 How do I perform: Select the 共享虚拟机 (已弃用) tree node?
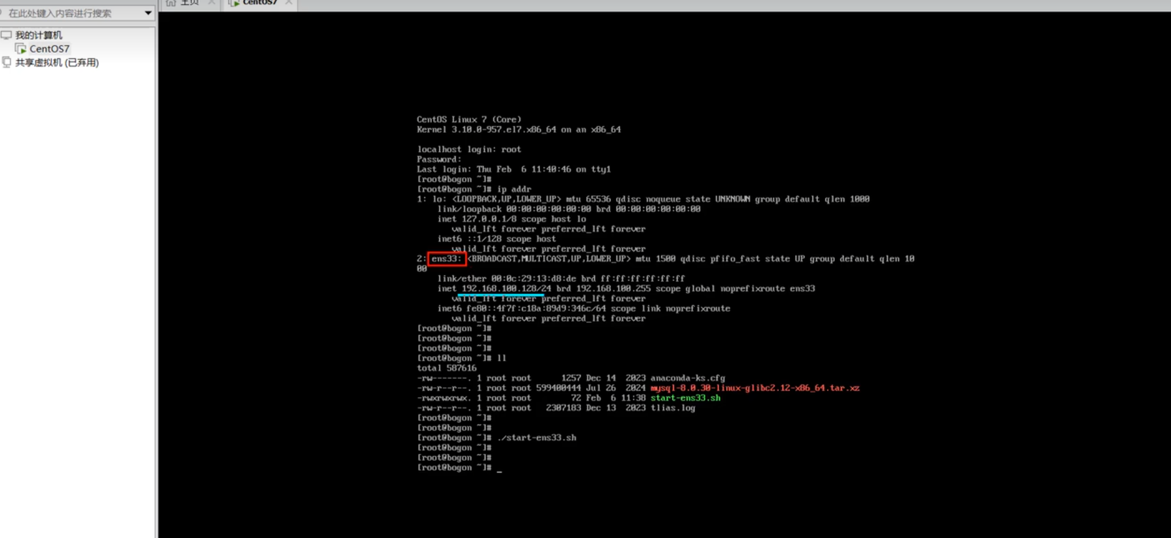point(57,62)
